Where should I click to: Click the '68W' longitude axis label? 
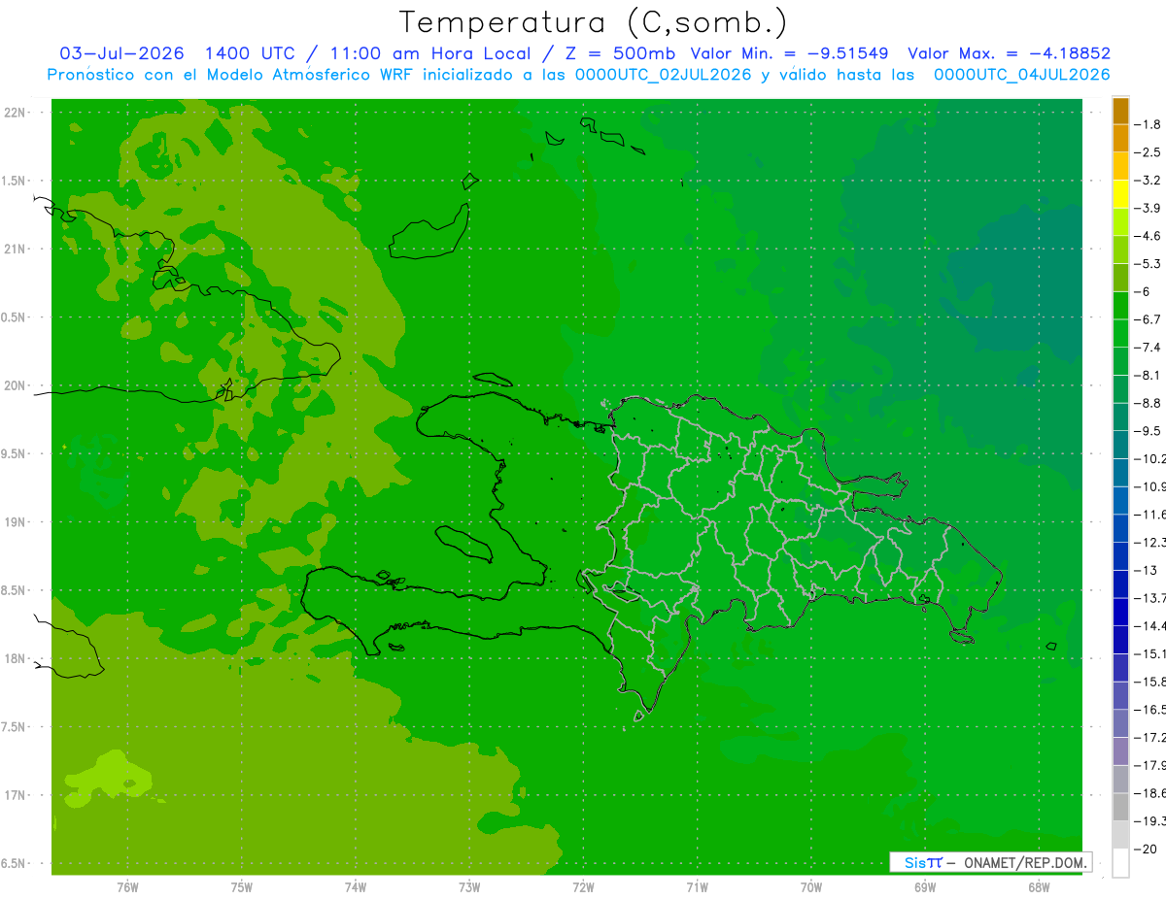(x=1039, y=886)
